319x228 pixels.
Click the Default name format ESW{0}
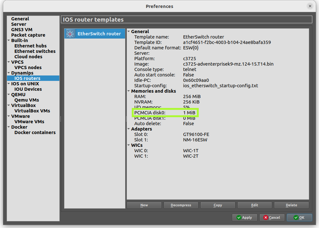coord(191,48)
